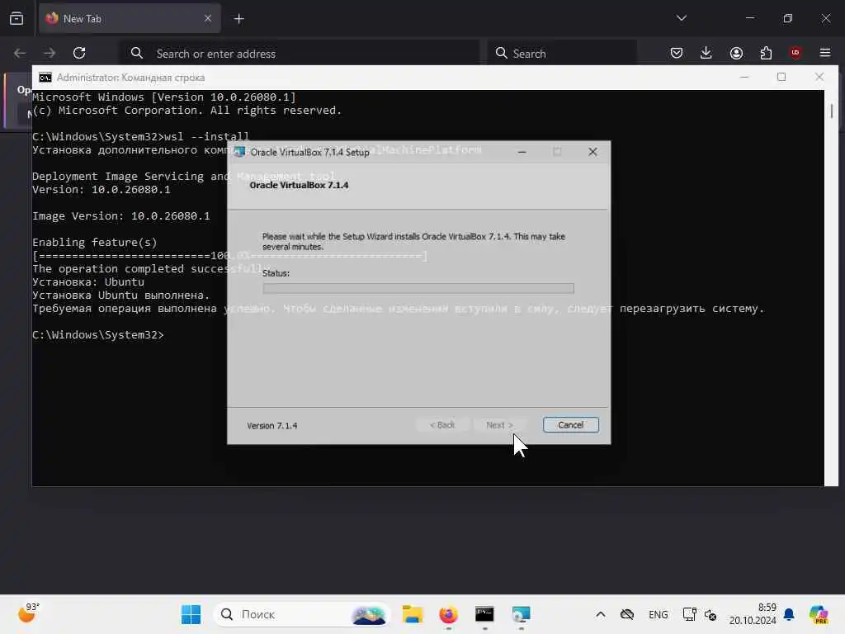Viewport: 845px width, 634px height.
Task: Open File Explorer from the taskbar
Action: [413, 614]
